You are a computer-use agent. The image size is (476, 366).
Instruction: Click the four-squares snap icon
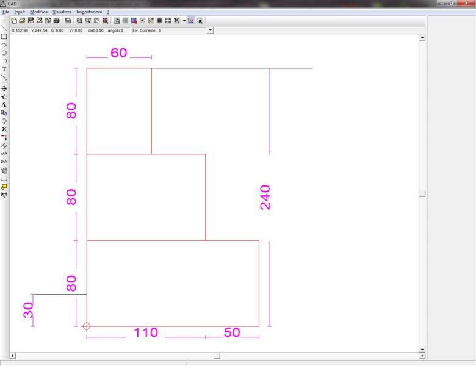tap(168, 21)
